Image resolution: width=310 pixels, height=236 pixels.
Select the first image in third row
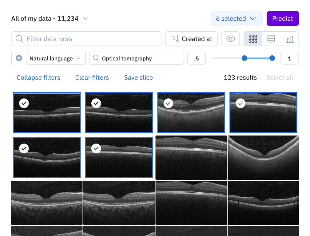pyautogui.click(x=47, y=203)
